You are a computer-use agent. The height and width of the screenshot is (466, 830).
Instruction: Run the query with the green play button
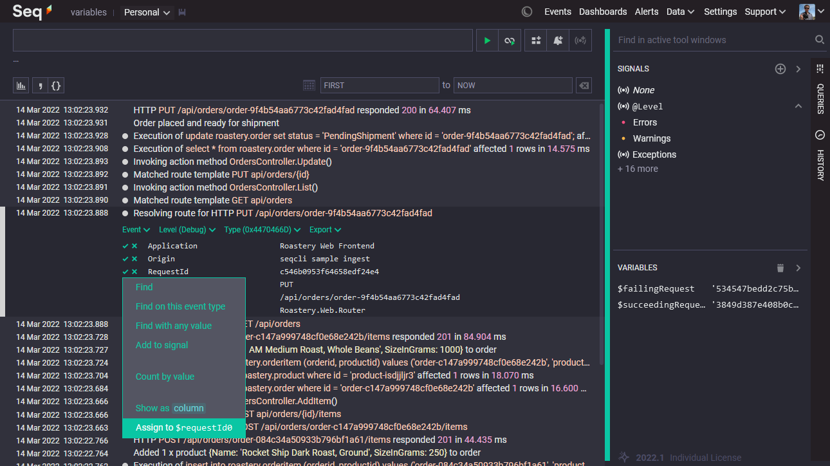tap(487, 41)
